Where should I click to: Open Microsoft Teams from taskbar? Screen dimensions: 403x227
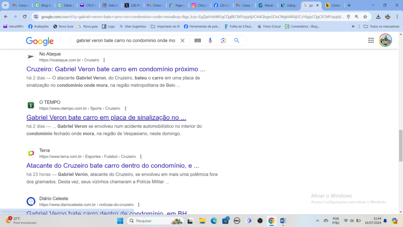249,221
